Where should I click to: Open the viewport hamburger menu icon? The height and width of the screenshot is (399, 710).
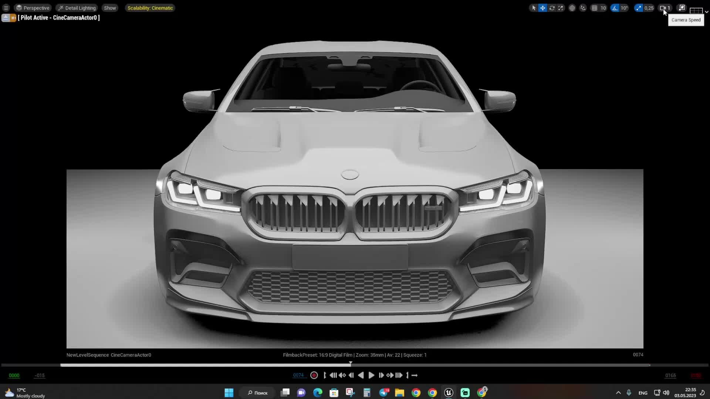(x=6, y=7)
